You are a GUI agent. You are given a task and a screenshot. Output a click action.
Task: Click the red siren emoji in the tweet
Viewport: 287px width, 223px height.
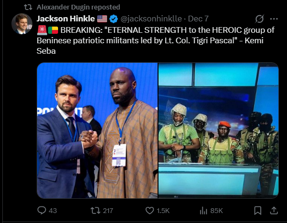tap(41, 29)
